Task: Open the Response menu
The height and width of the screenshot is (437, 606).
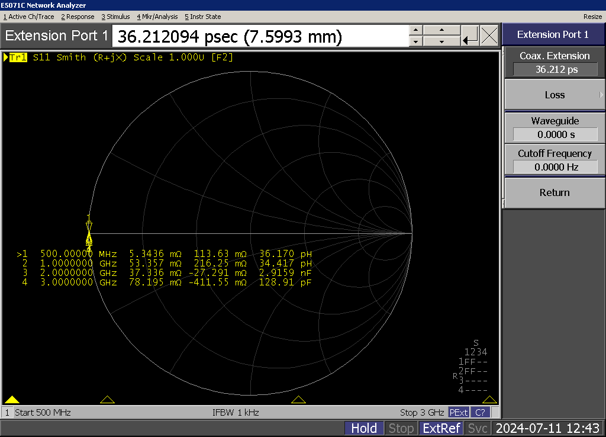Action: tap(78, 17)
